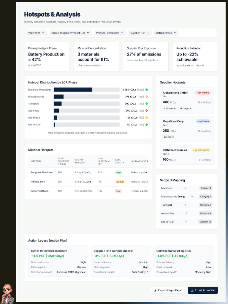Select the Category 1 badge
Viewport: 228px width, 304px height.
(206, 188)
